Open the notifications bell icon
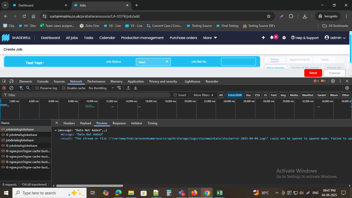This screenshot has width=352, height=198. (x=272, y=38)
